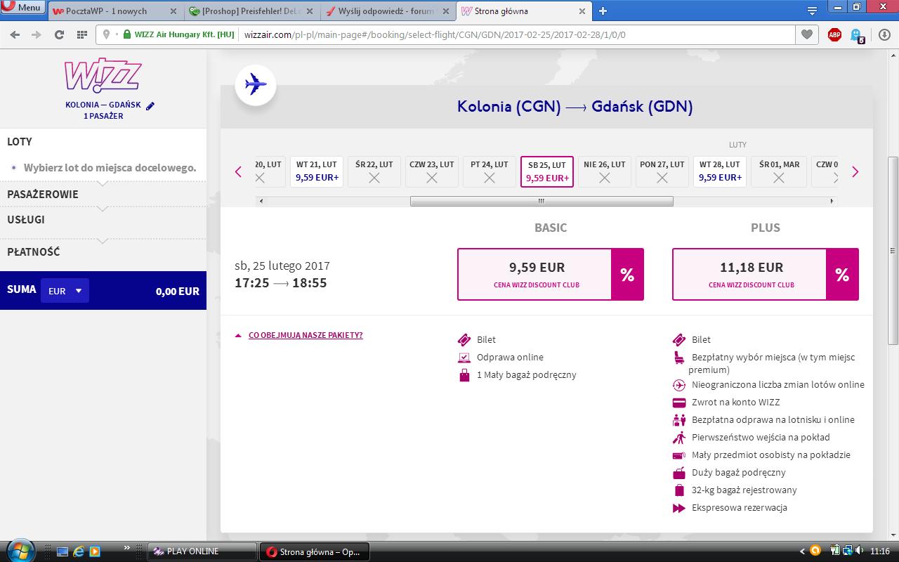
Task: Select the NIE 26, LUT date
Action: click(x=605, y=171)
